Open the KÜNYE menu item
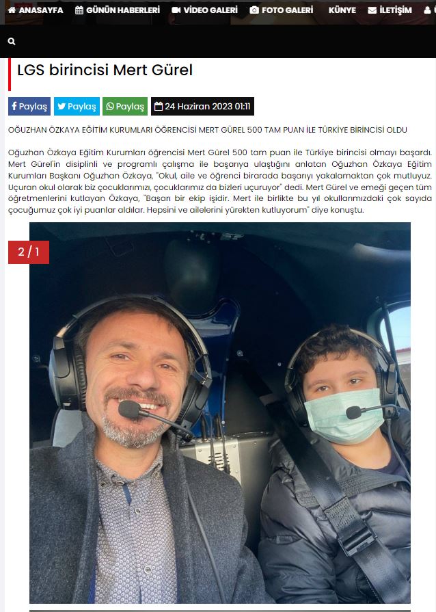The image size is (436, 612). [342, 10]
